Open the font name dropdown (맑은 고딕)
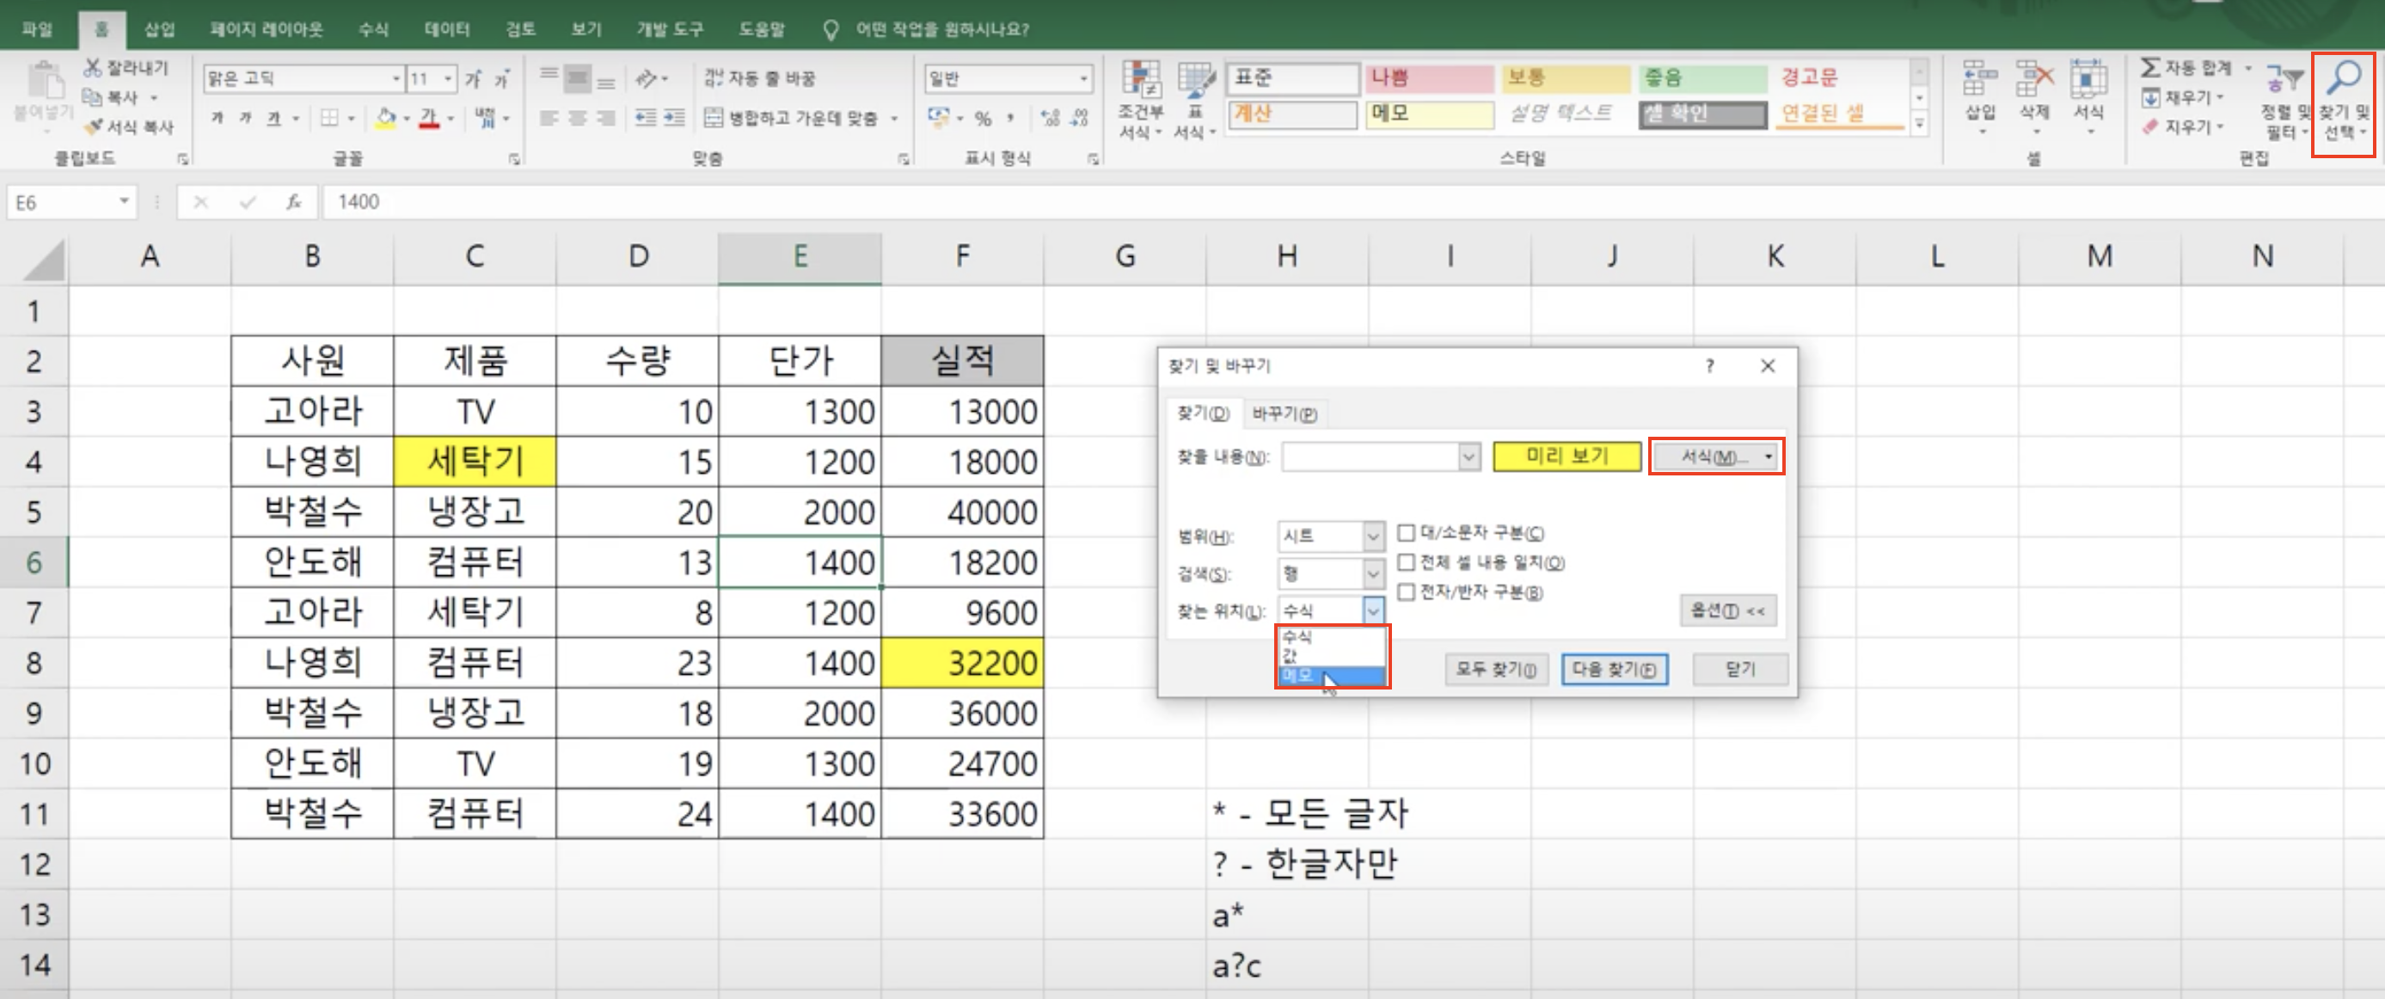The height and width of the screenshot is (999, 2385). (396, 79)
